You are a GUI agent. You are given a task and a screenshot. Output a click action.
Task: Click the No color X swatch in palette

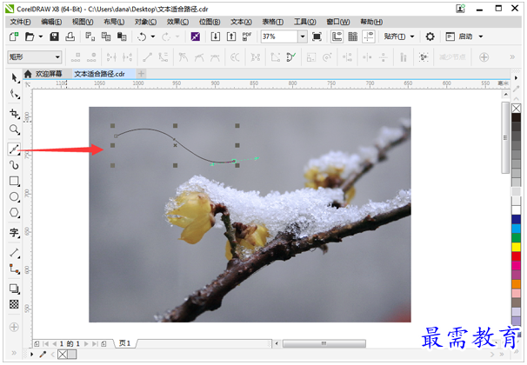517,108
